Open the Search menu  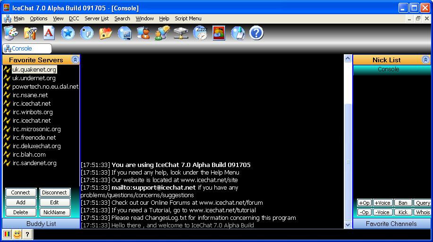[122, 18]
